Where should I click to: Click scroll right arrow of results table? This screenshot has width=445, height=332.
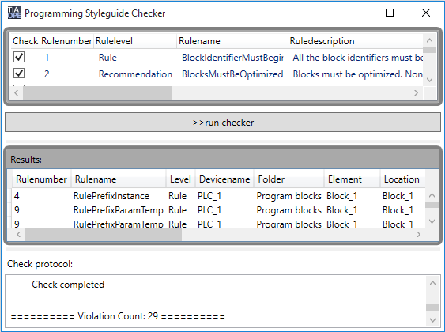point(418,235)
